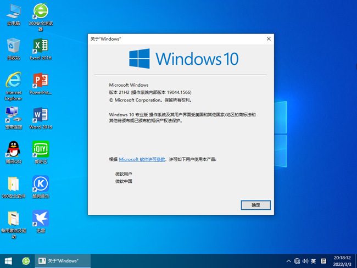Click the version 21H2 build text

click(150, 92)
